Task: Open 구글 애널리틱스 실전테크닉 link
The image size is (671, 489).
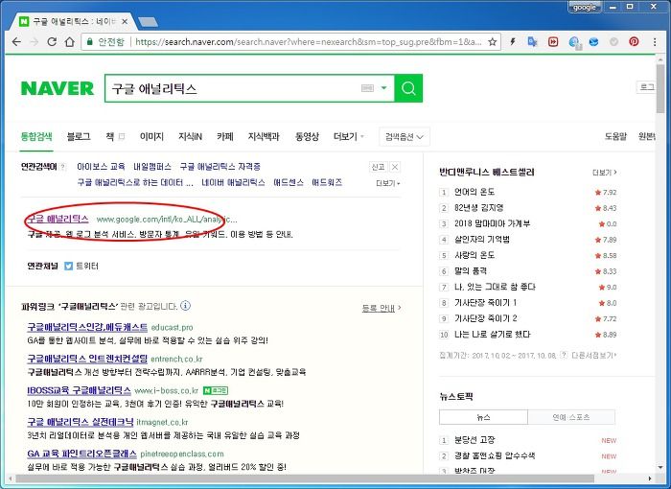Action: 81,422
